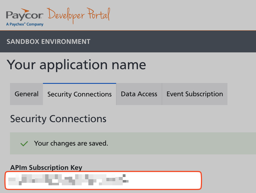256x193 pixels.
Task: Click the Security Connections section heading
Action: click(x=58, y=119)
